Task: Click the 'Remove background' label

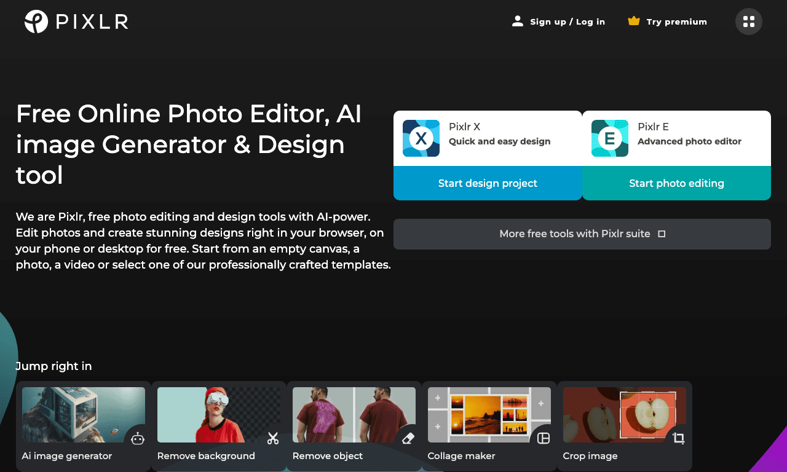Action: click(206, 456)
